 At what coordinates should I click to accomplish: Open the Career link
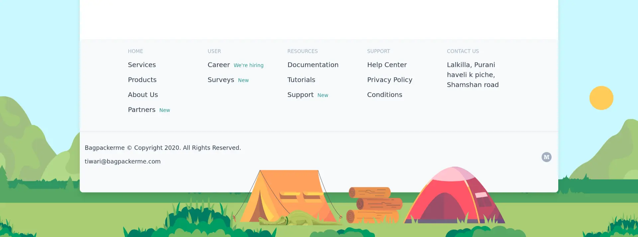point(219,65)
